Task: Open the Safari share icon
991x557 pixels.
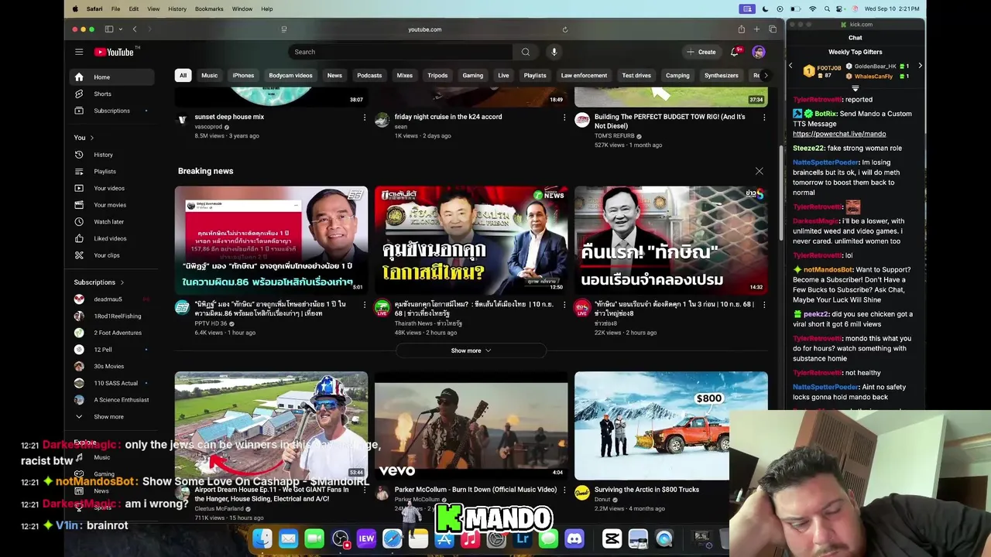Action: click(741, 29)
